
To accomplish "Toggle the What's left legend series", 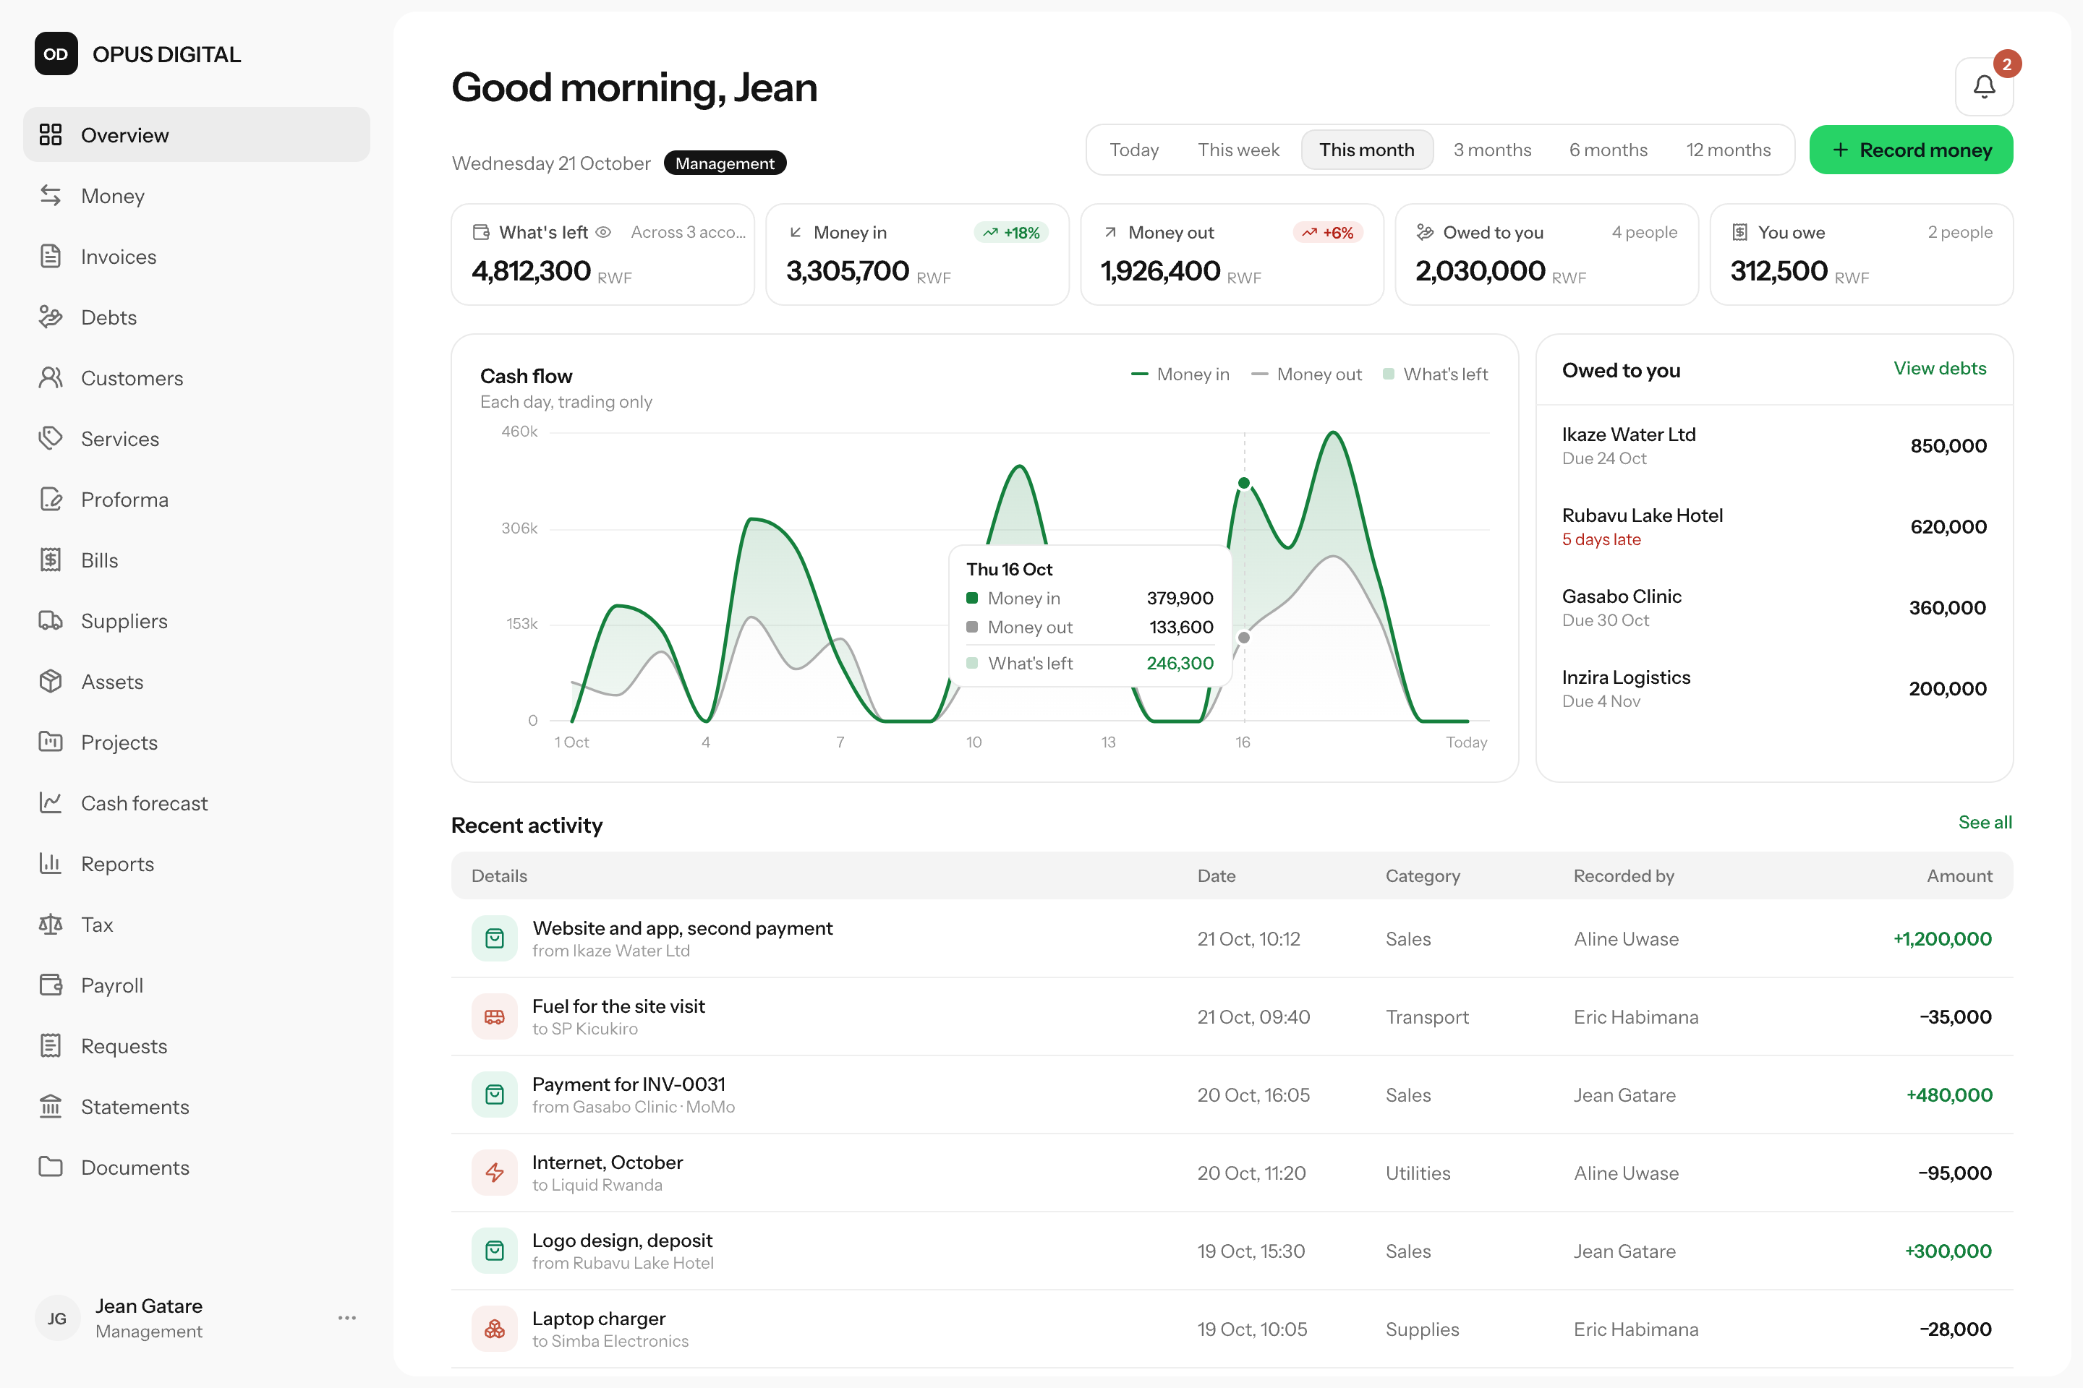I will click(1435, 374).
